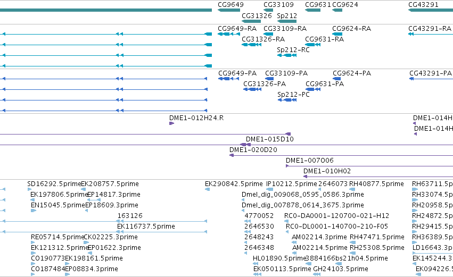Image resolution: width=453 pixels, height=277 pixels.
Task: Select EST GH24103.5prime
Action: (x=340, y=269)
